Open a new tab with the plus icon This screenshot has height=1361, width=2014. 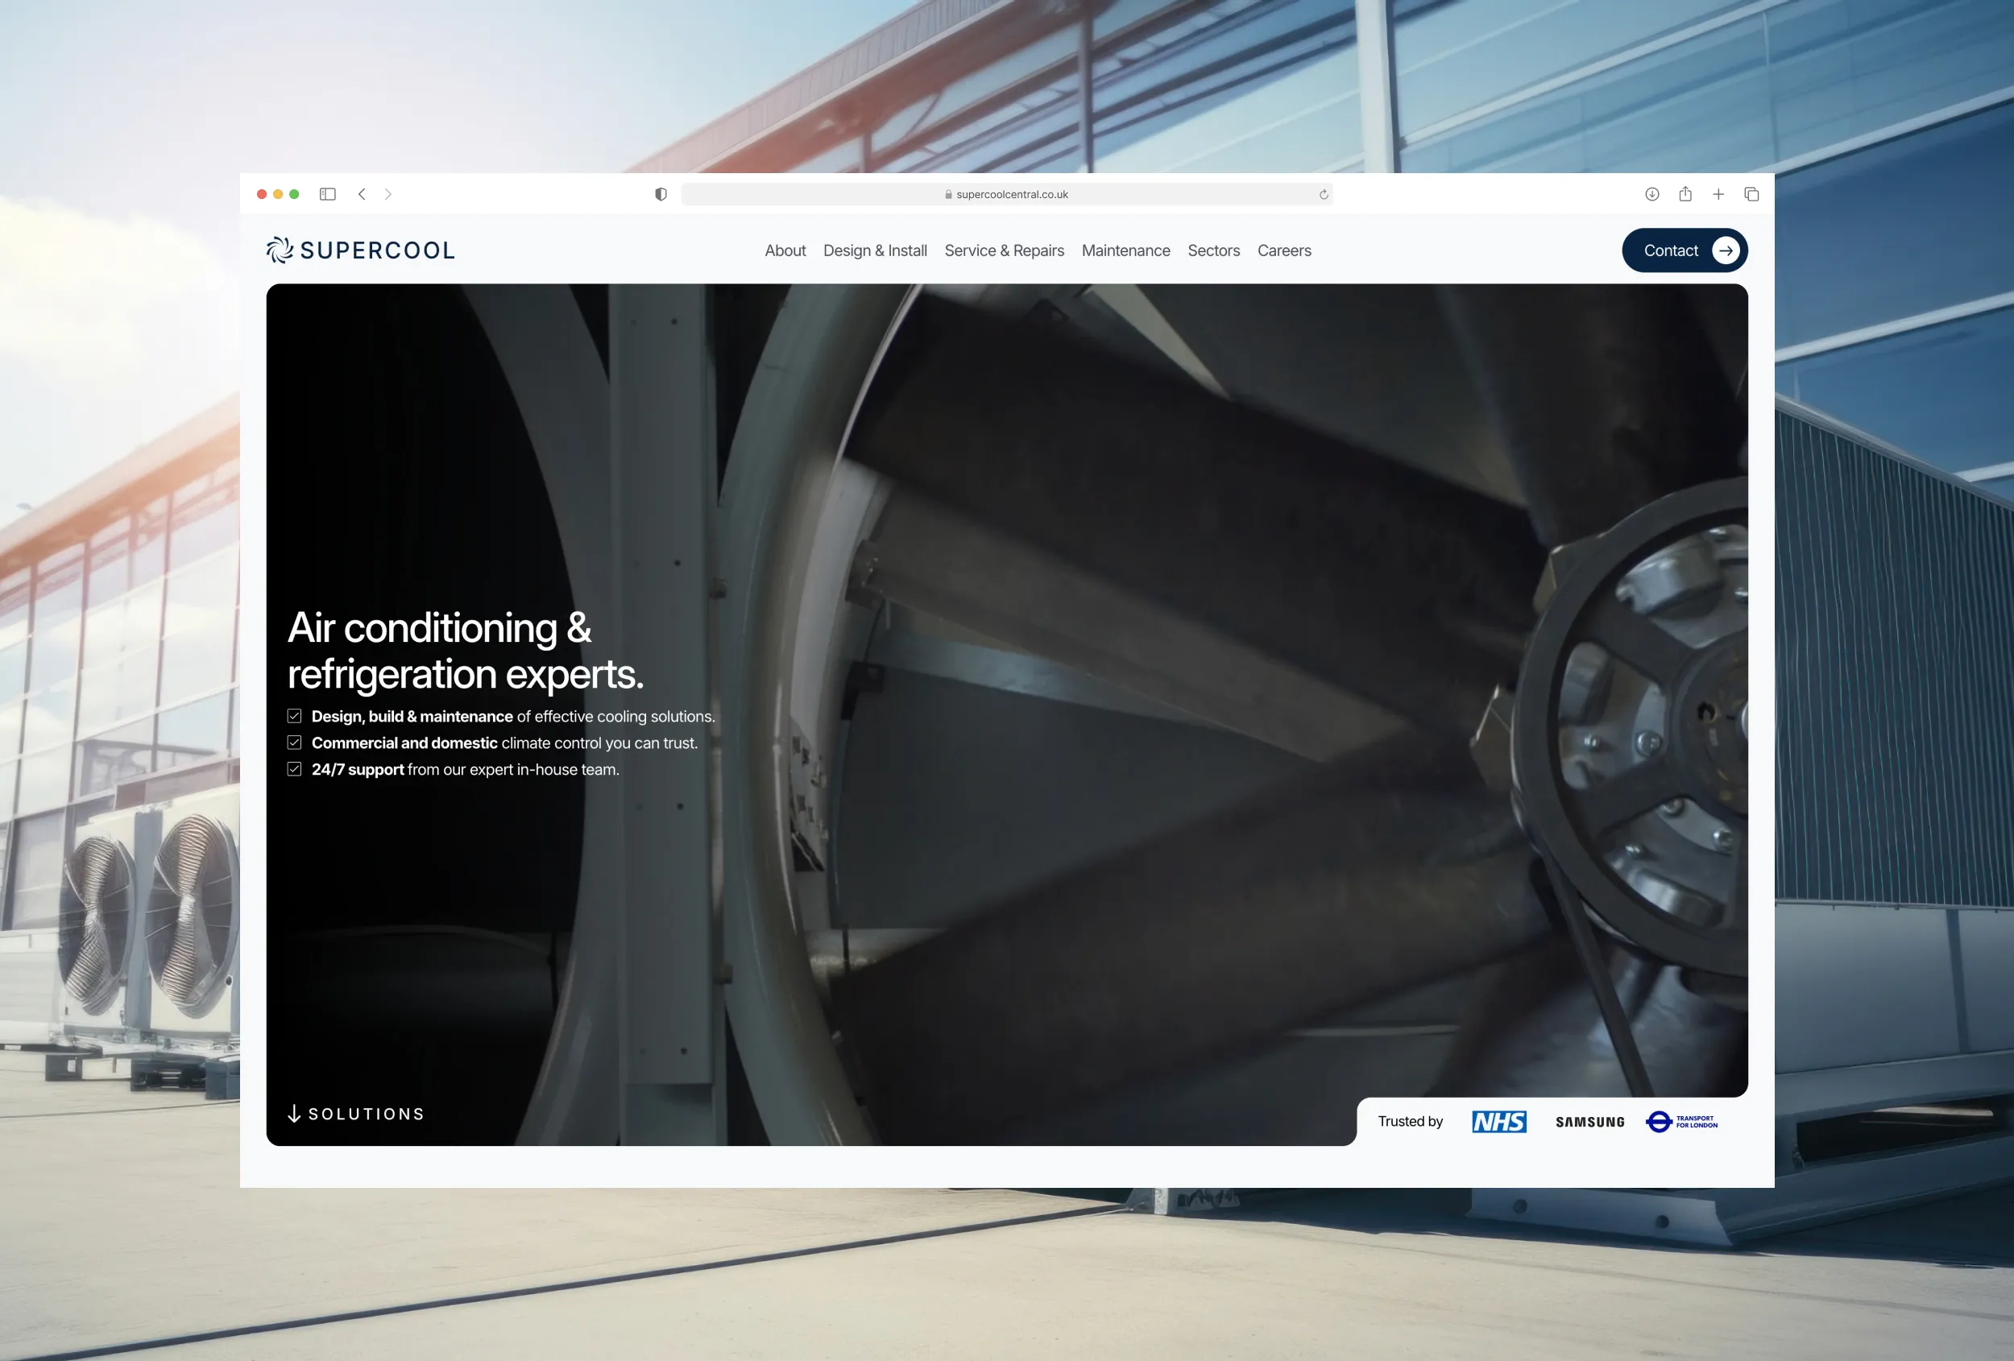point(1718,194)
